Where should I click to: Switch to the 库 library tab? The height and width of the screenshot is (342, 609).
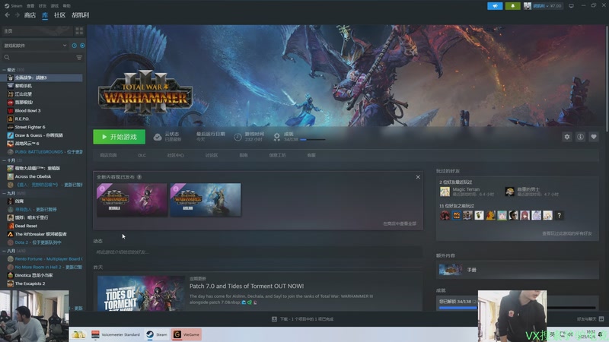pos(45,15)
